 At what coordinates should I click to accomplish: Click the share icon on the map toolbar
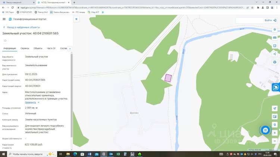275,54
